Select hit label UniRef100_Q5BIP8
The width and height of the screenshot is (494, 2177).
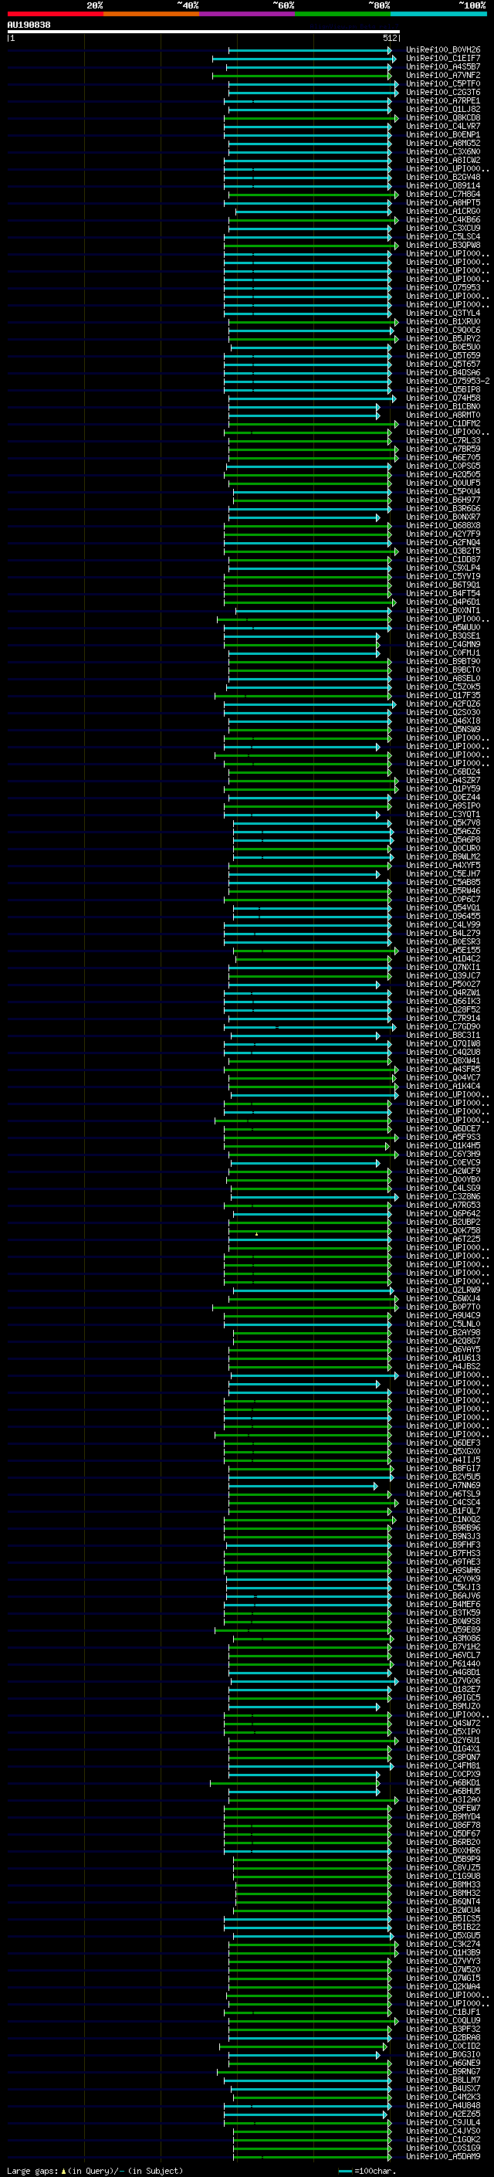click(442, 389)
